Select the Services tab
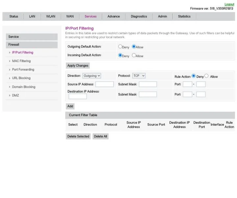The height and width of the screenshot is (198, 237). pos(91,16)
